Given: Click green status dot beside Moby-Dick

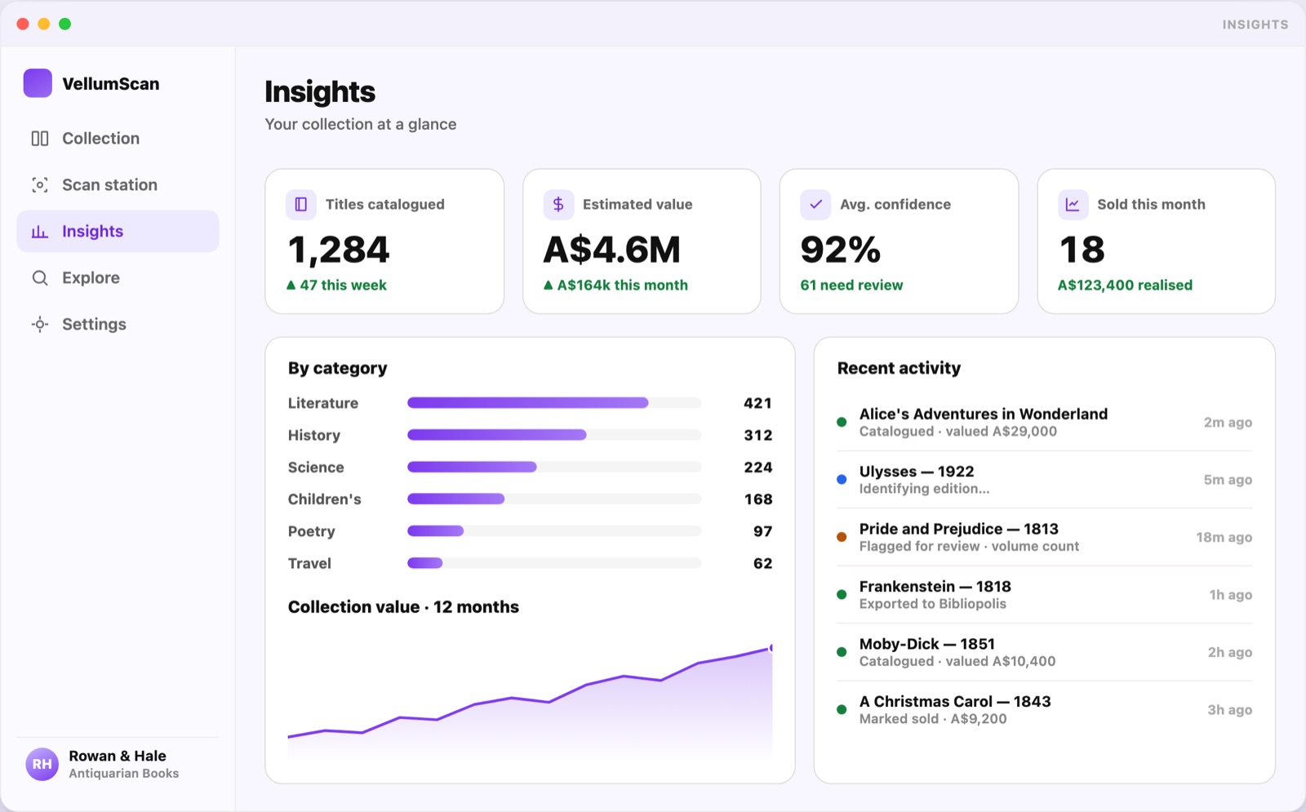Looking at the screenshot, I should click(x=842, y=652).
